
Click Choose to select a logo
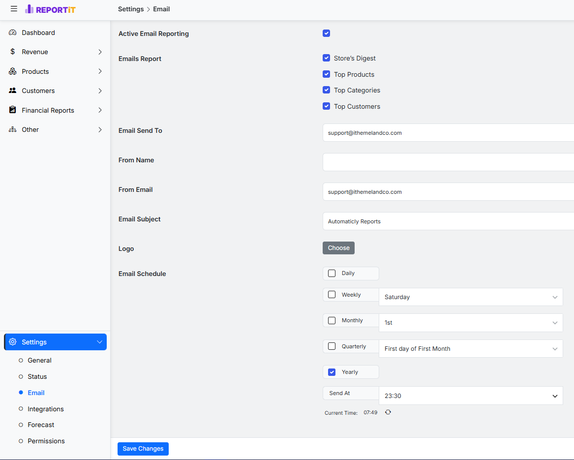[x=338, y=248]
